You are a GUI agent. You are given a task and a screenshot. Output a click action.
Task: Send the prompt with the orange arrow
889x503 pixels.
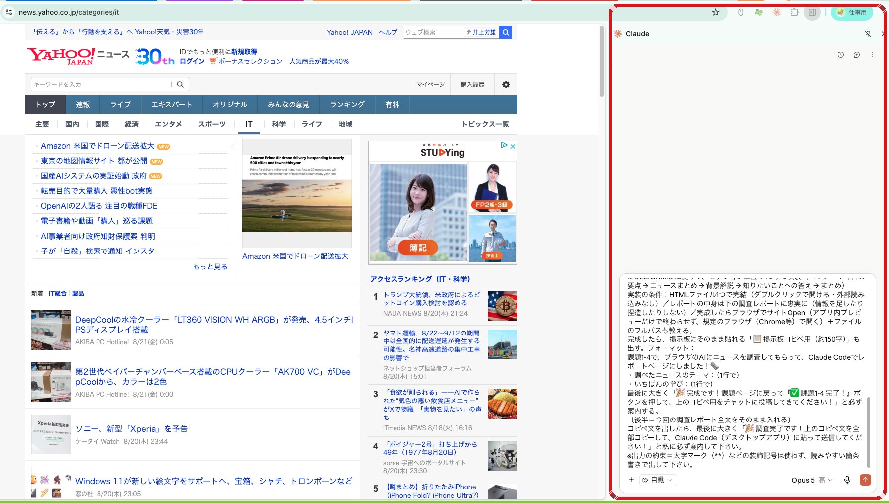[x=866, y=480]
